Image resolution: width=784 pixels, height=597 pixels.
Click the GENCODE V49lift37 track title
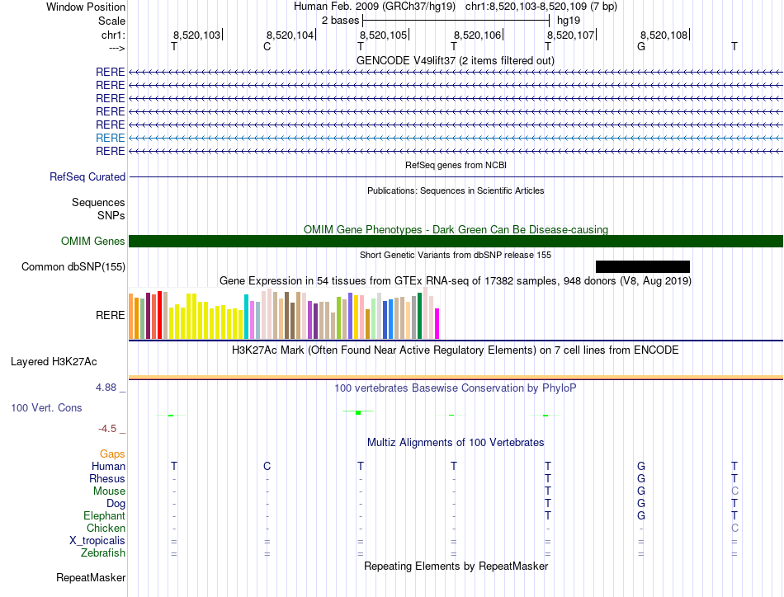pos(456,60)
